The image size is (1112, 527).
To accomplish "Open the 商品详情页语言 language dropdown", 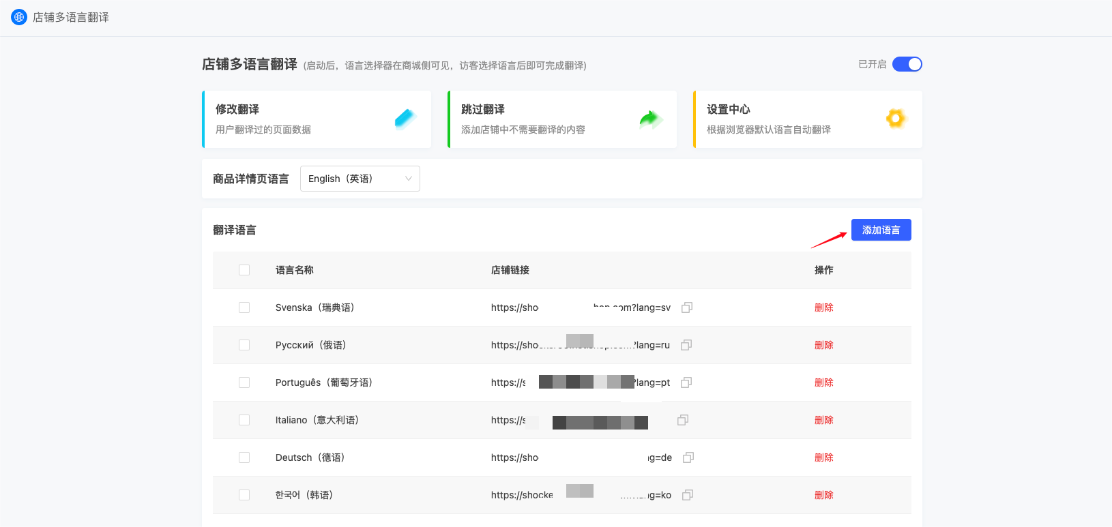I will click(360, 179).
